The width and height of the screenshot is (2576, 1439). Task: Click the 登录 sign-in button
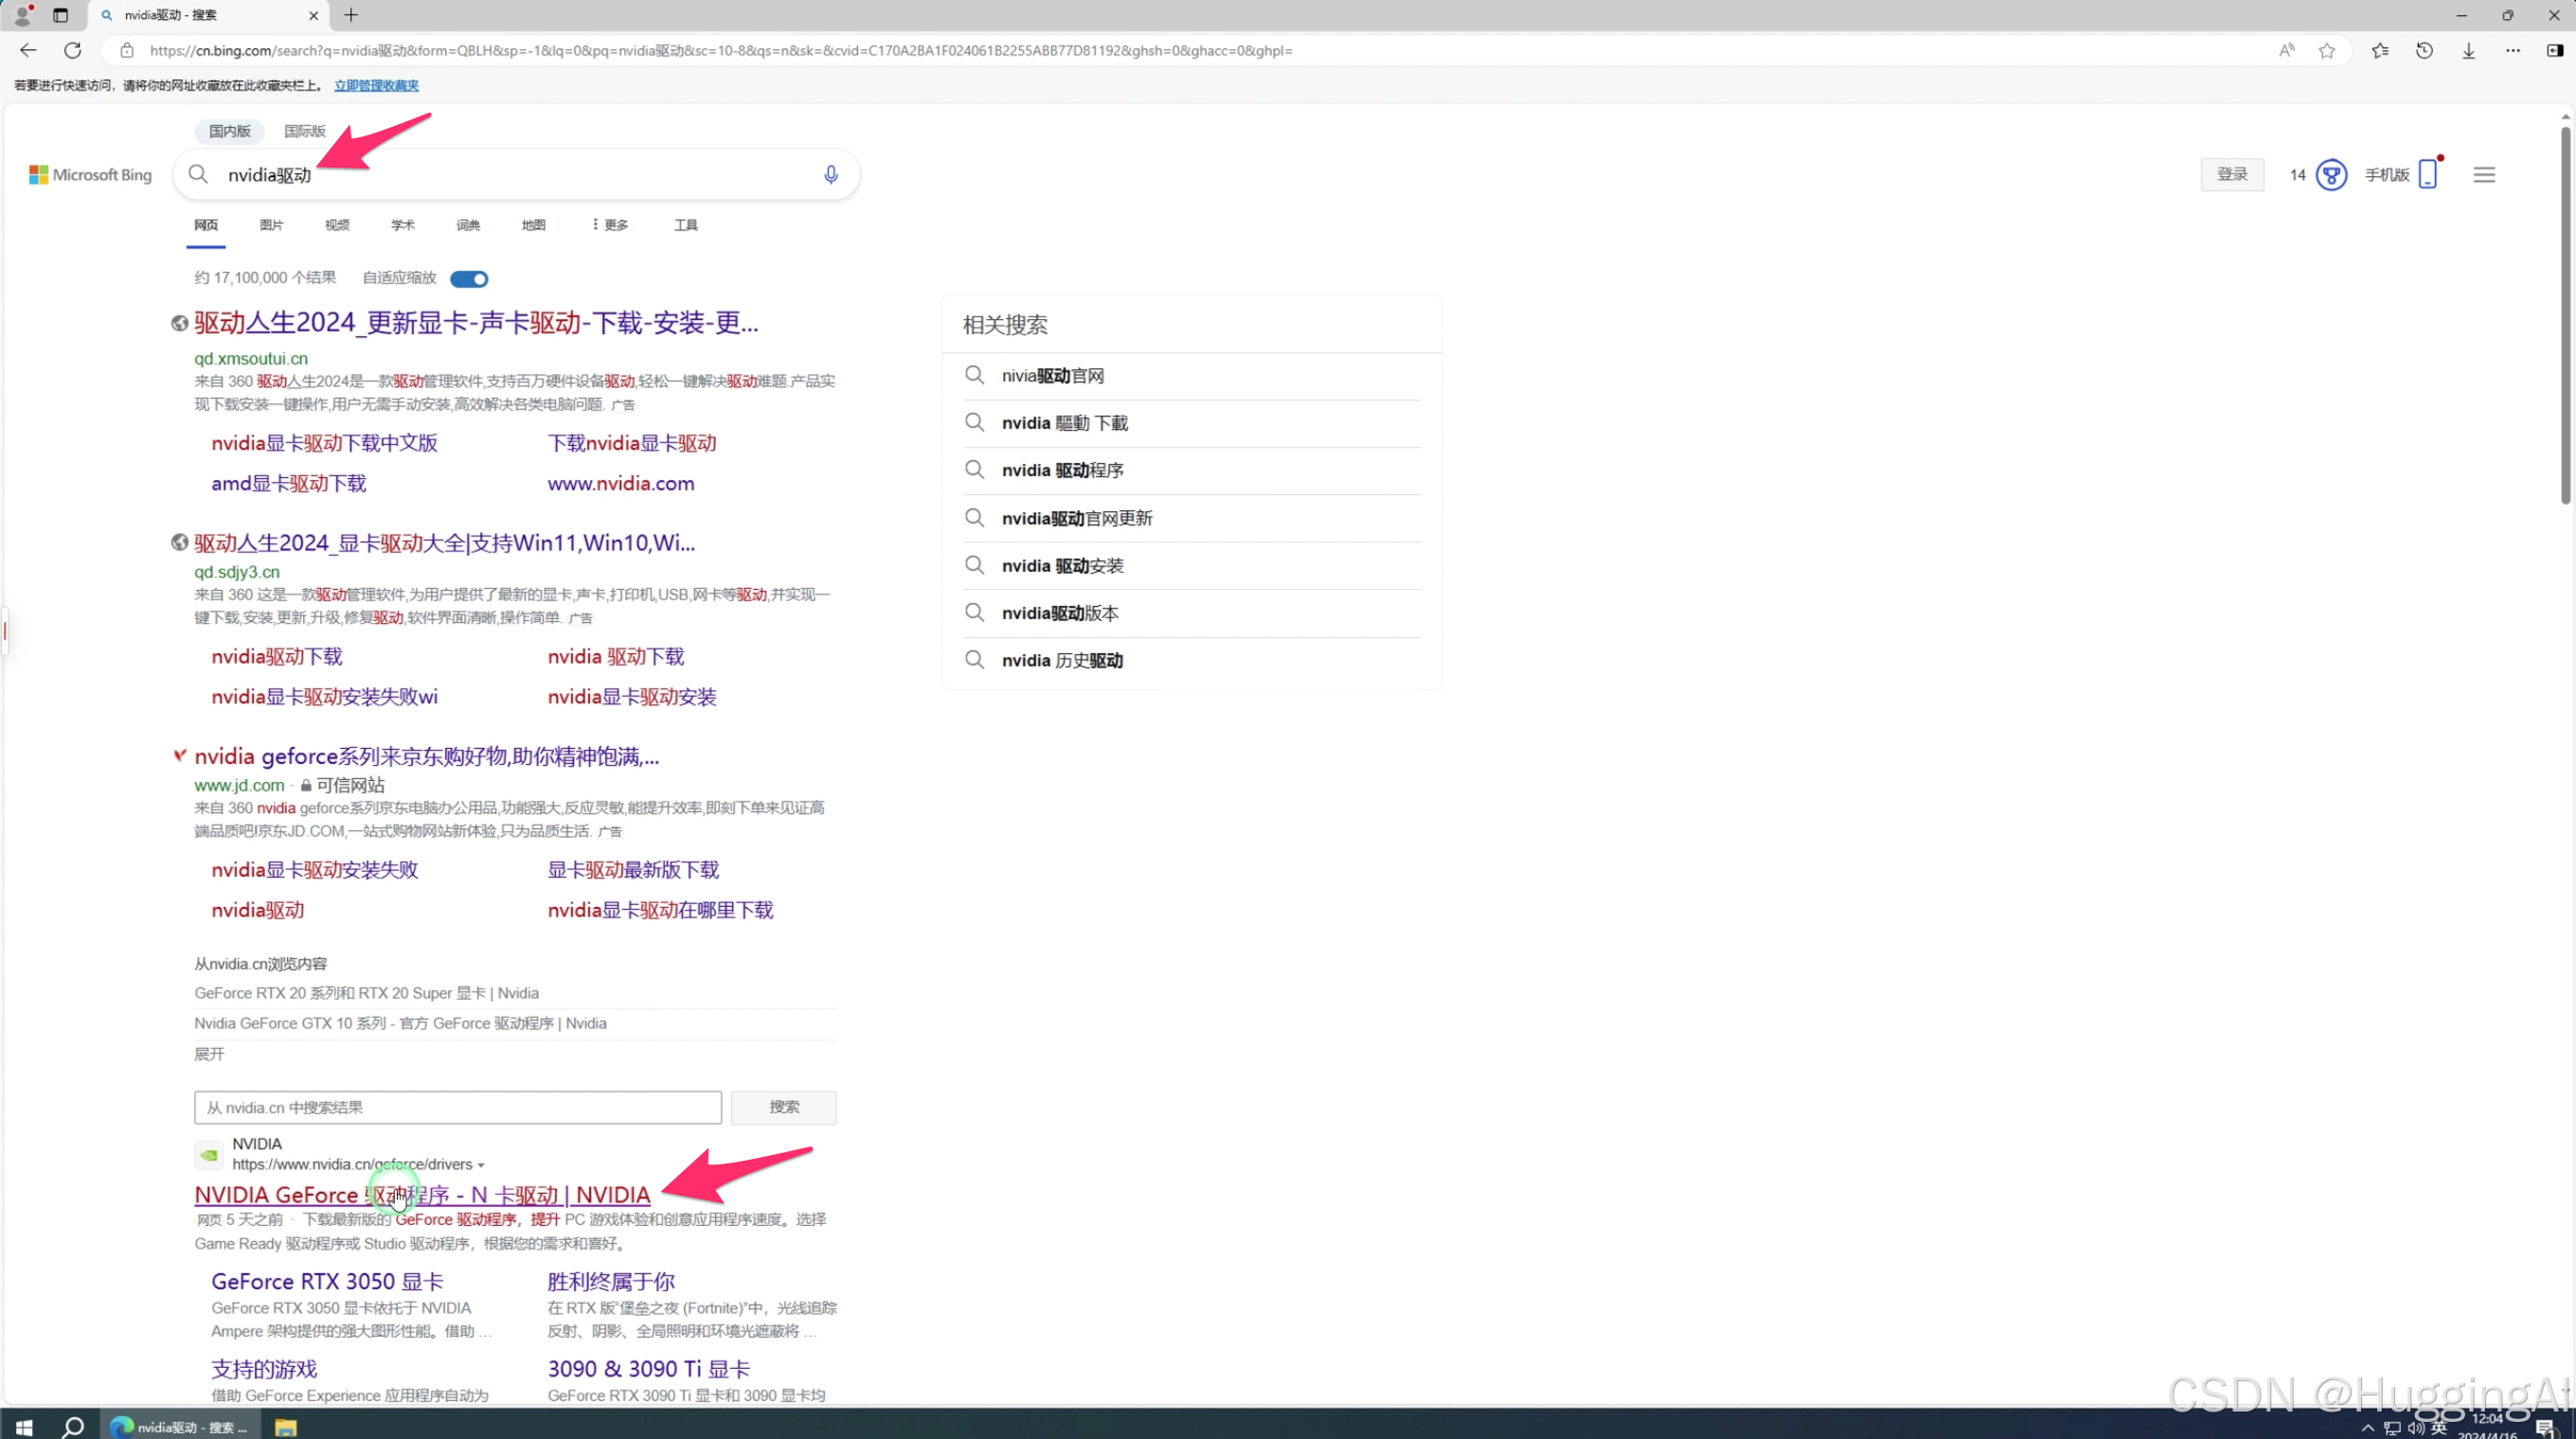pyautogui.click(x=2232, y=175)
